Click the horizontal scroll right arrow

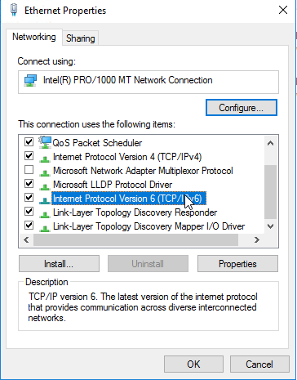click(x=256, y=239)
